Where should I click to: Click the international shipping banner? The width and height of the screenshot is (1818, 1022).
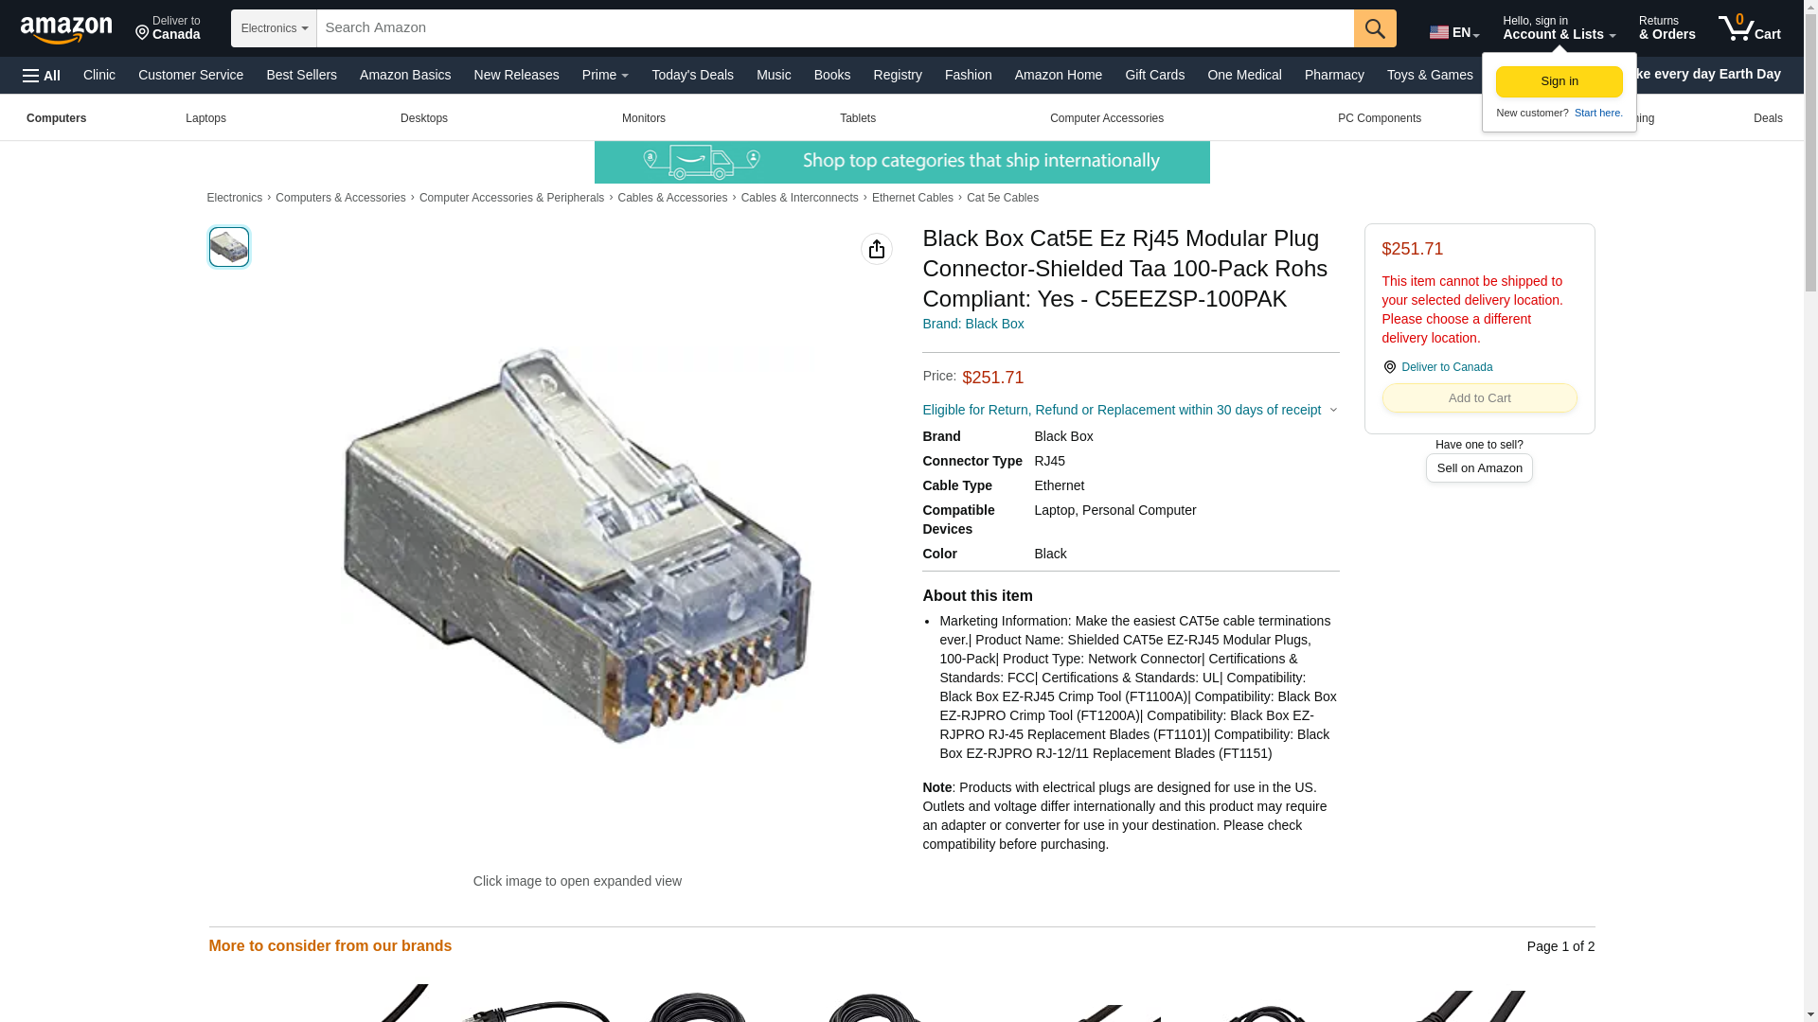(901, 163)
